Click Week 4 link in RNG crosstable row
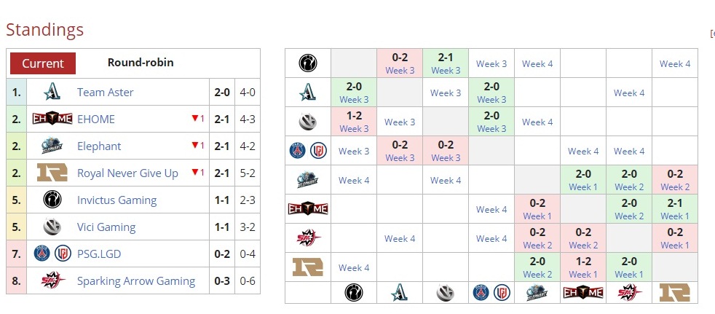Screen dimensions: 715x314 (354, 267)
